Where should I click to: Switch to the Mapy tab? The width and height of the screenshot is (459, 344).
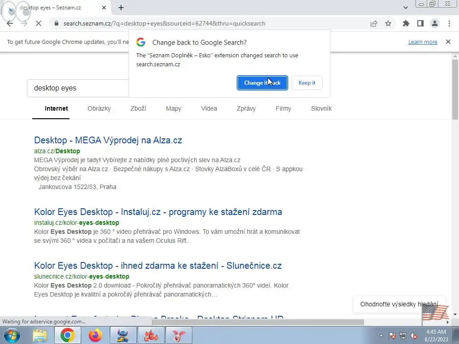(x=173, y=108)
